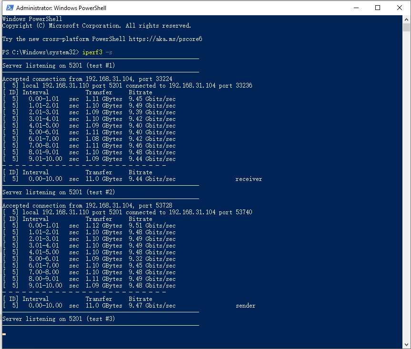The width and height of the screenshot is (411, 349).
Task: Click the 'Administrator: Windows PowerShell' title text
Action: tap(61, 8)
